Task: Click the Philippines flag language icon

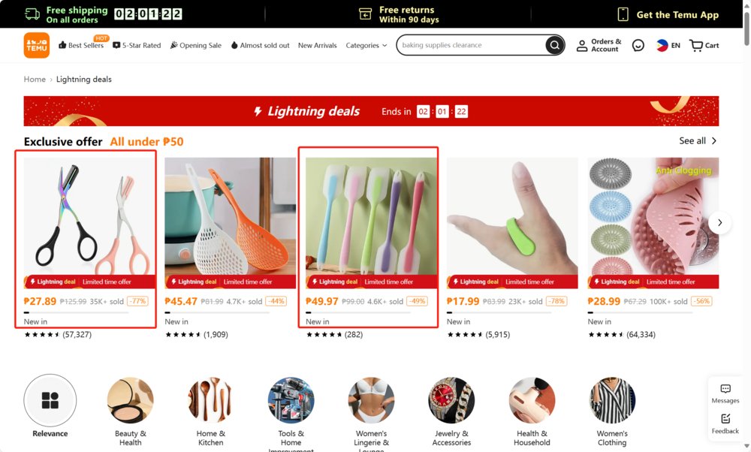Action: point(662,46)
